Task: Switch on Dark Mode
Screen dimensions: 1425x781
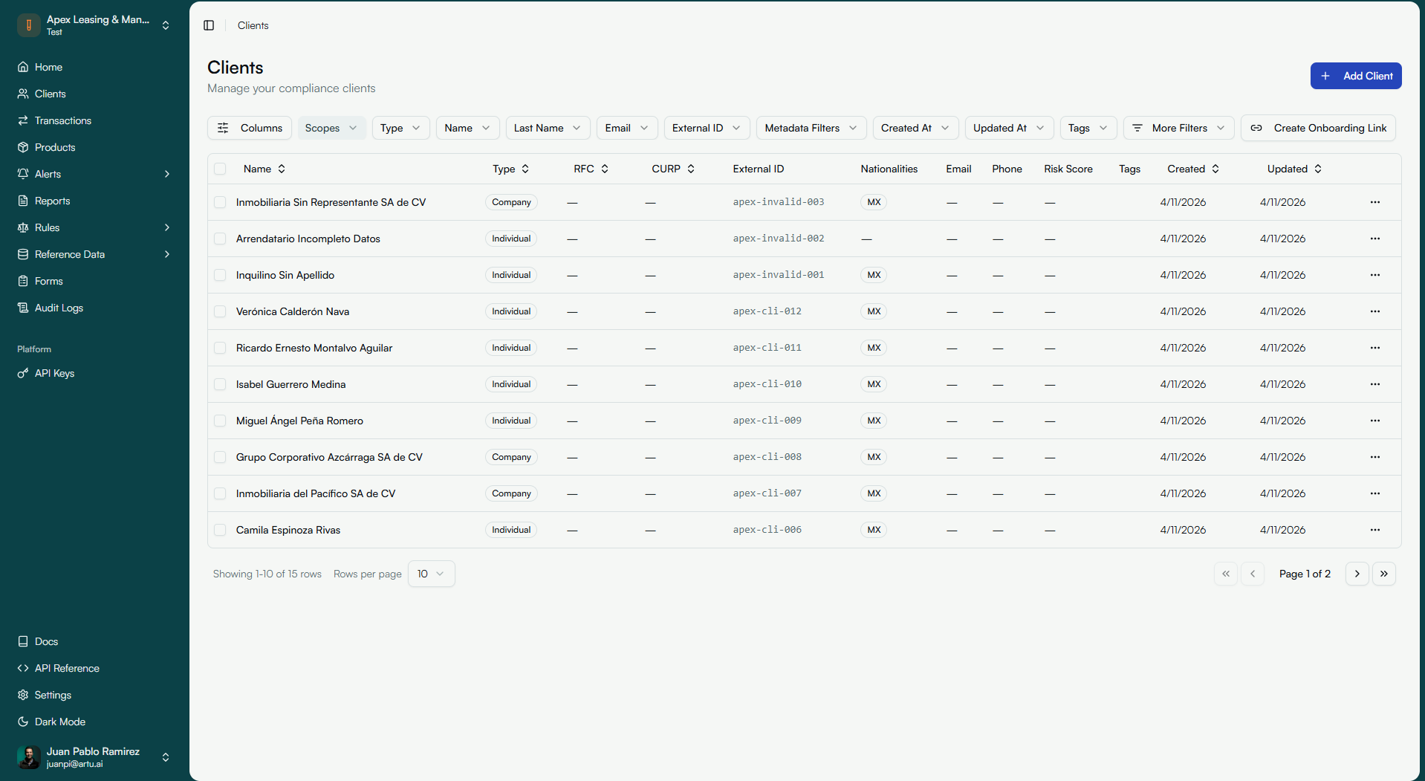Action: coord(59,722)
